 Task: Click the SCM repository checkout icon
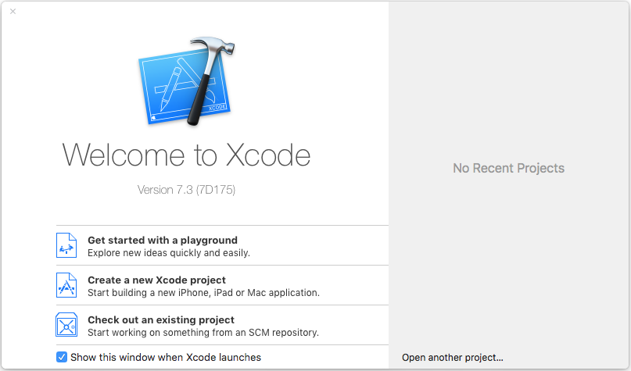pos(66,325)
